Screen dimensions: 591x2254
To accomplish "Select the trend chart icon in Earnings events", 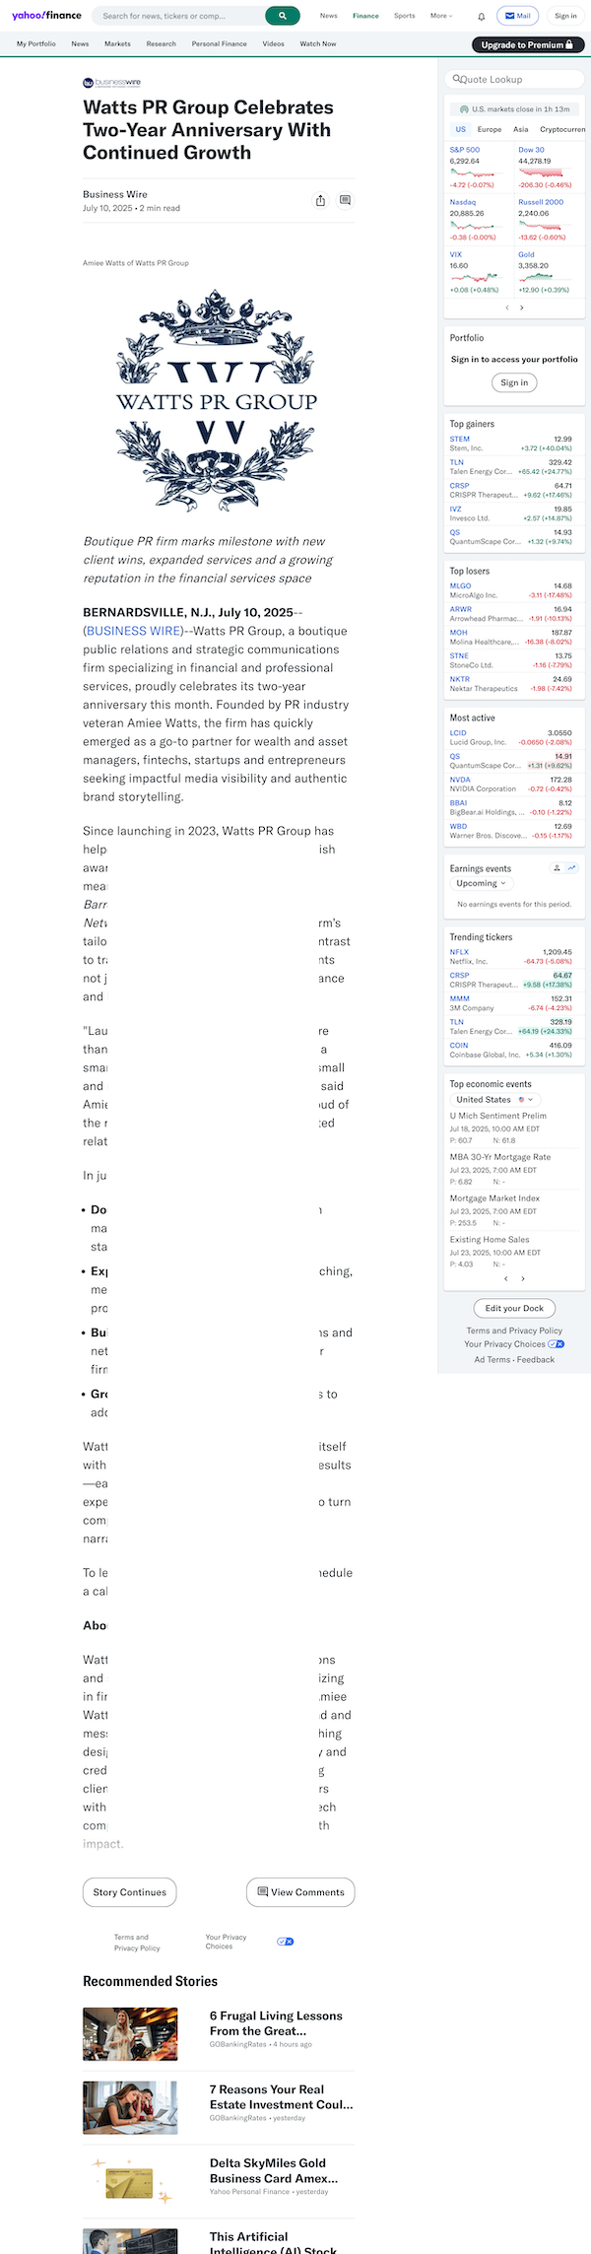I will 569,868.
